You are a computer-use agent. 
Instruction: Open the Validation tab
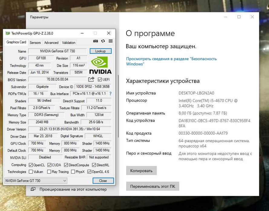tap(69, 43)
